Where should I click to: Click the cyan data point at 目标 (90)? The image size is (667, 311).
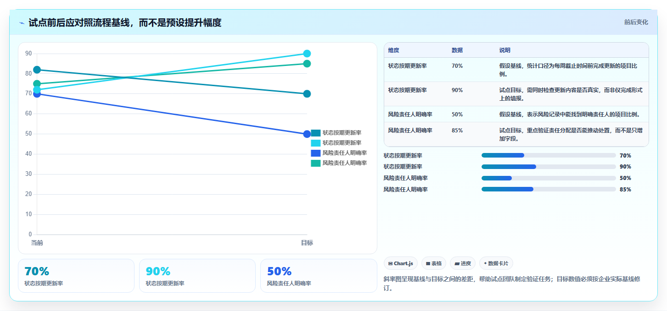[307, 54]
